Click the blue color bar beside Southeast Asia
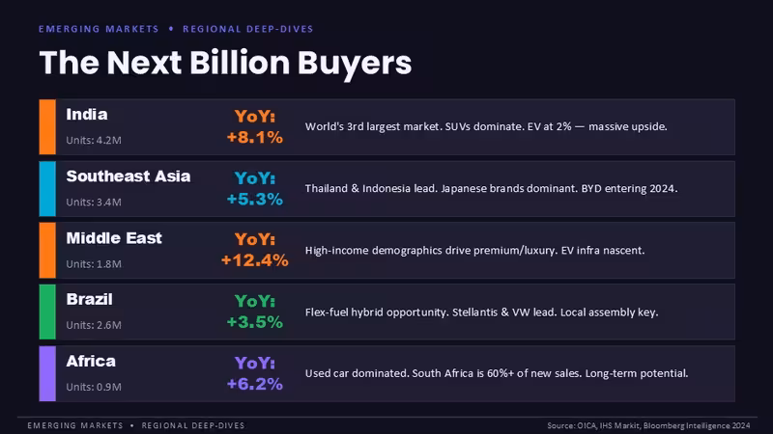 pos(47,189)
